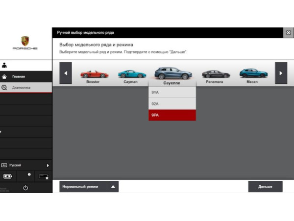294x221 pixels.
Task: Select the Macan car icon
Action: pos(253,73)
